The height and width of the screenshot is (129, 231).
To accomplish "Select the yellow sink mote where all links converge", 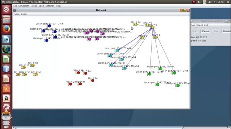I will [x=153, y=27].
